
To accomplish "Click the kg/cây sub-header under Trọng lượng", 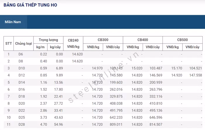I will [55, 47].
